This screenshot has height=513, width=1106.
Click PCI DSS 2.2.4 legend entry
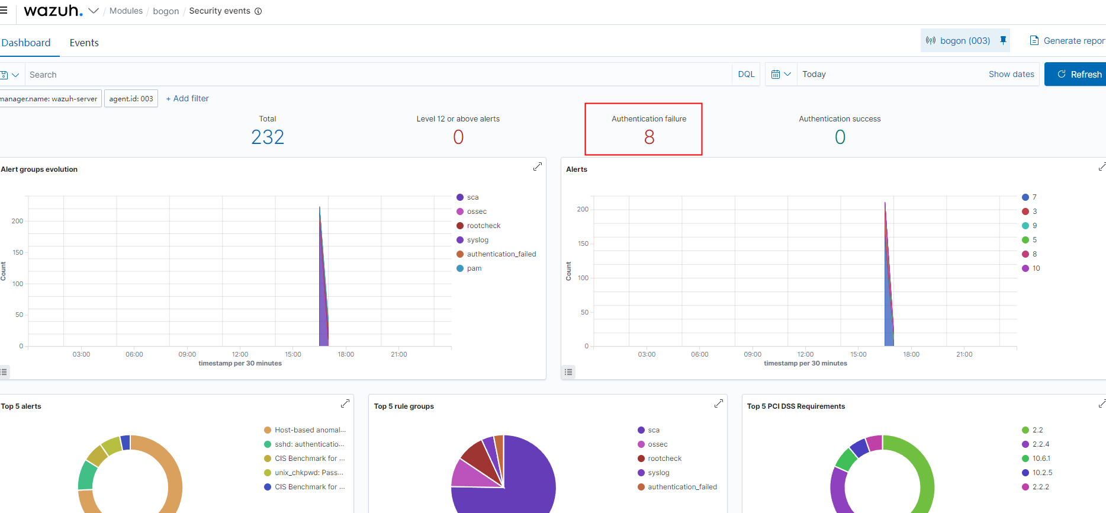1036,444
